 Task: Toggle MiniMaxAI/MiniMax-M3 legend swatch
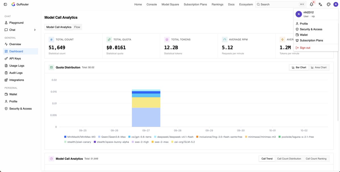click(x=65, y=137)
